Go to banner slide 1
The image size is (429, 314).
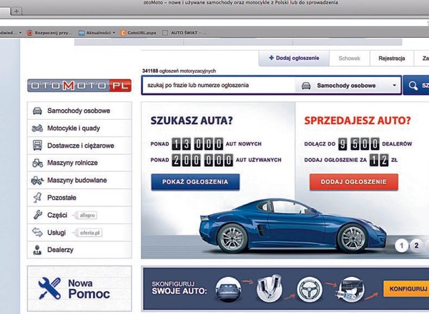point(402,245)
